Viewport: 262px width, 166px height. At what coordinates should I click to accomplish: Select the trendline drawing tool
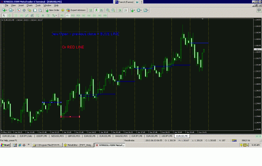click(27, 16)
